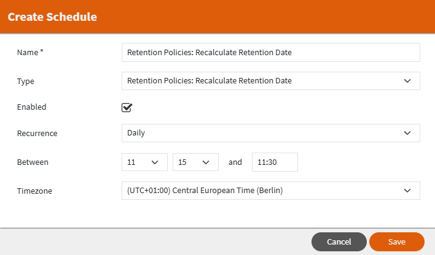Image resolution: width=435 pixels, height=255 pixels.
Task: Click the Enabled label text
Action: [x=31, y=107]
